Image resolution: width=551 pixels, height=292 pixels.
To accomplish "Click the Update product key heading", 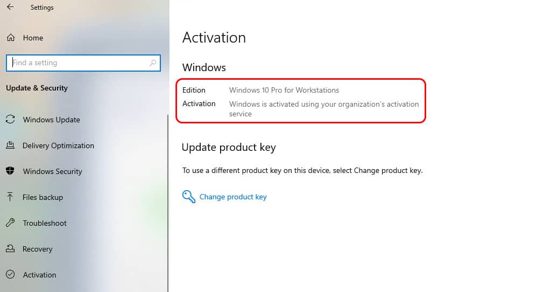I will click(229, 148).
